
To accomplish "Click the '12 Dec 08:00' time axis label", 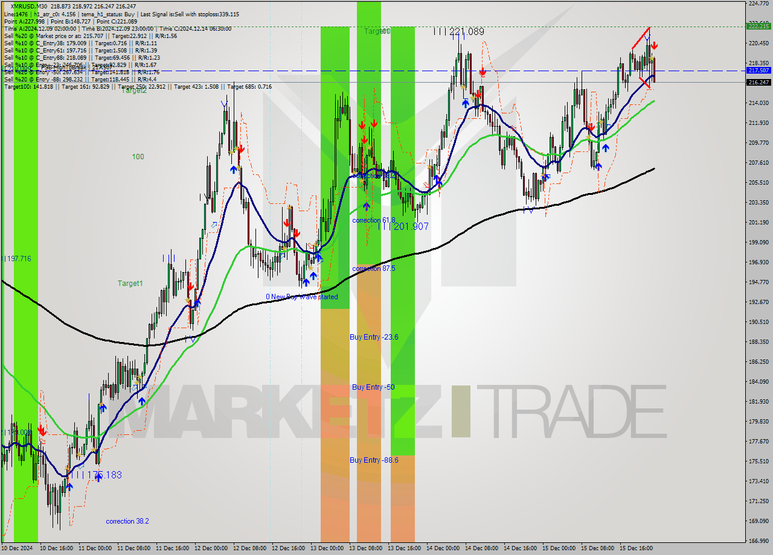I will click(250, 548).
